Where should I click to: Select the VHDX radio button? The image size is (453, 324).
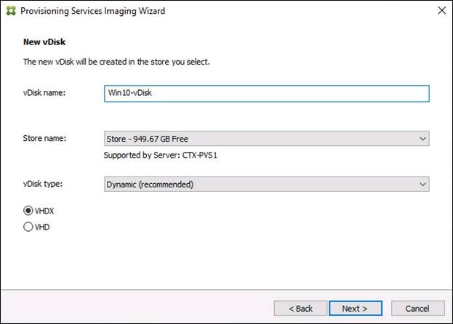(x=28, y=211)
